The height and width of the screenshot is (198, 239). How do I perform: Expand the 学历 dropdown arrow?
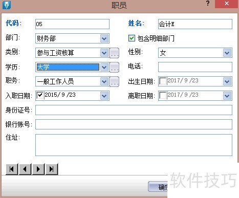coord(104,67)
